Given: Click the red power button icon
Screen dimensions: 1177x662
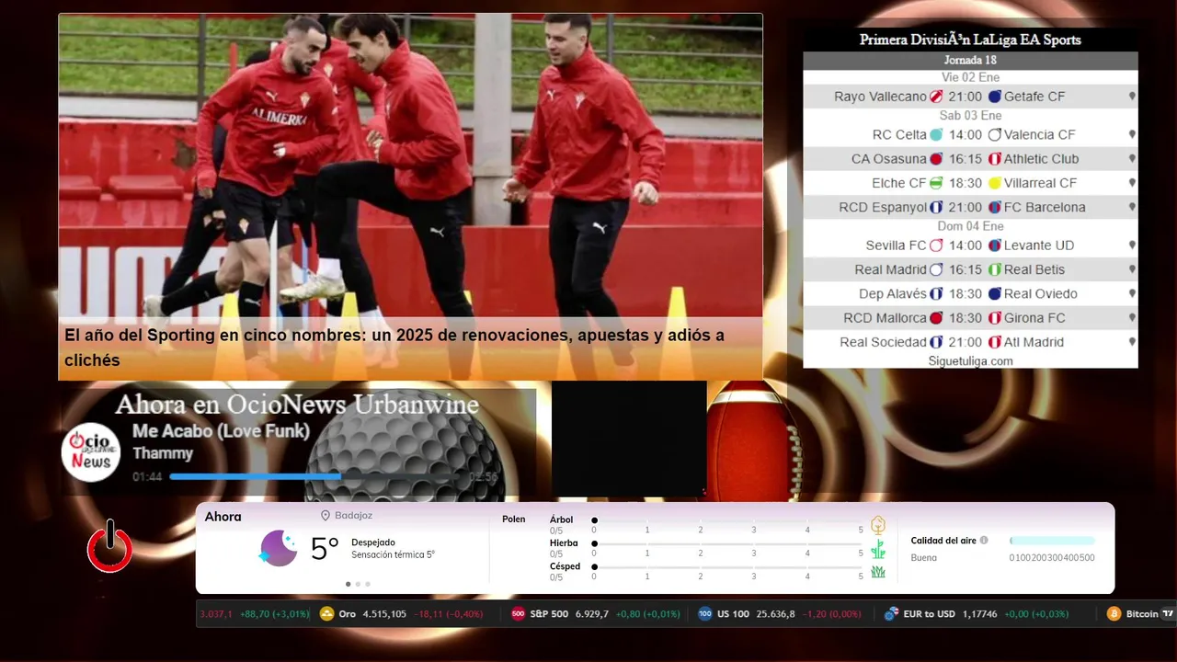Looking at the screenshot, I should pos(109,546).
